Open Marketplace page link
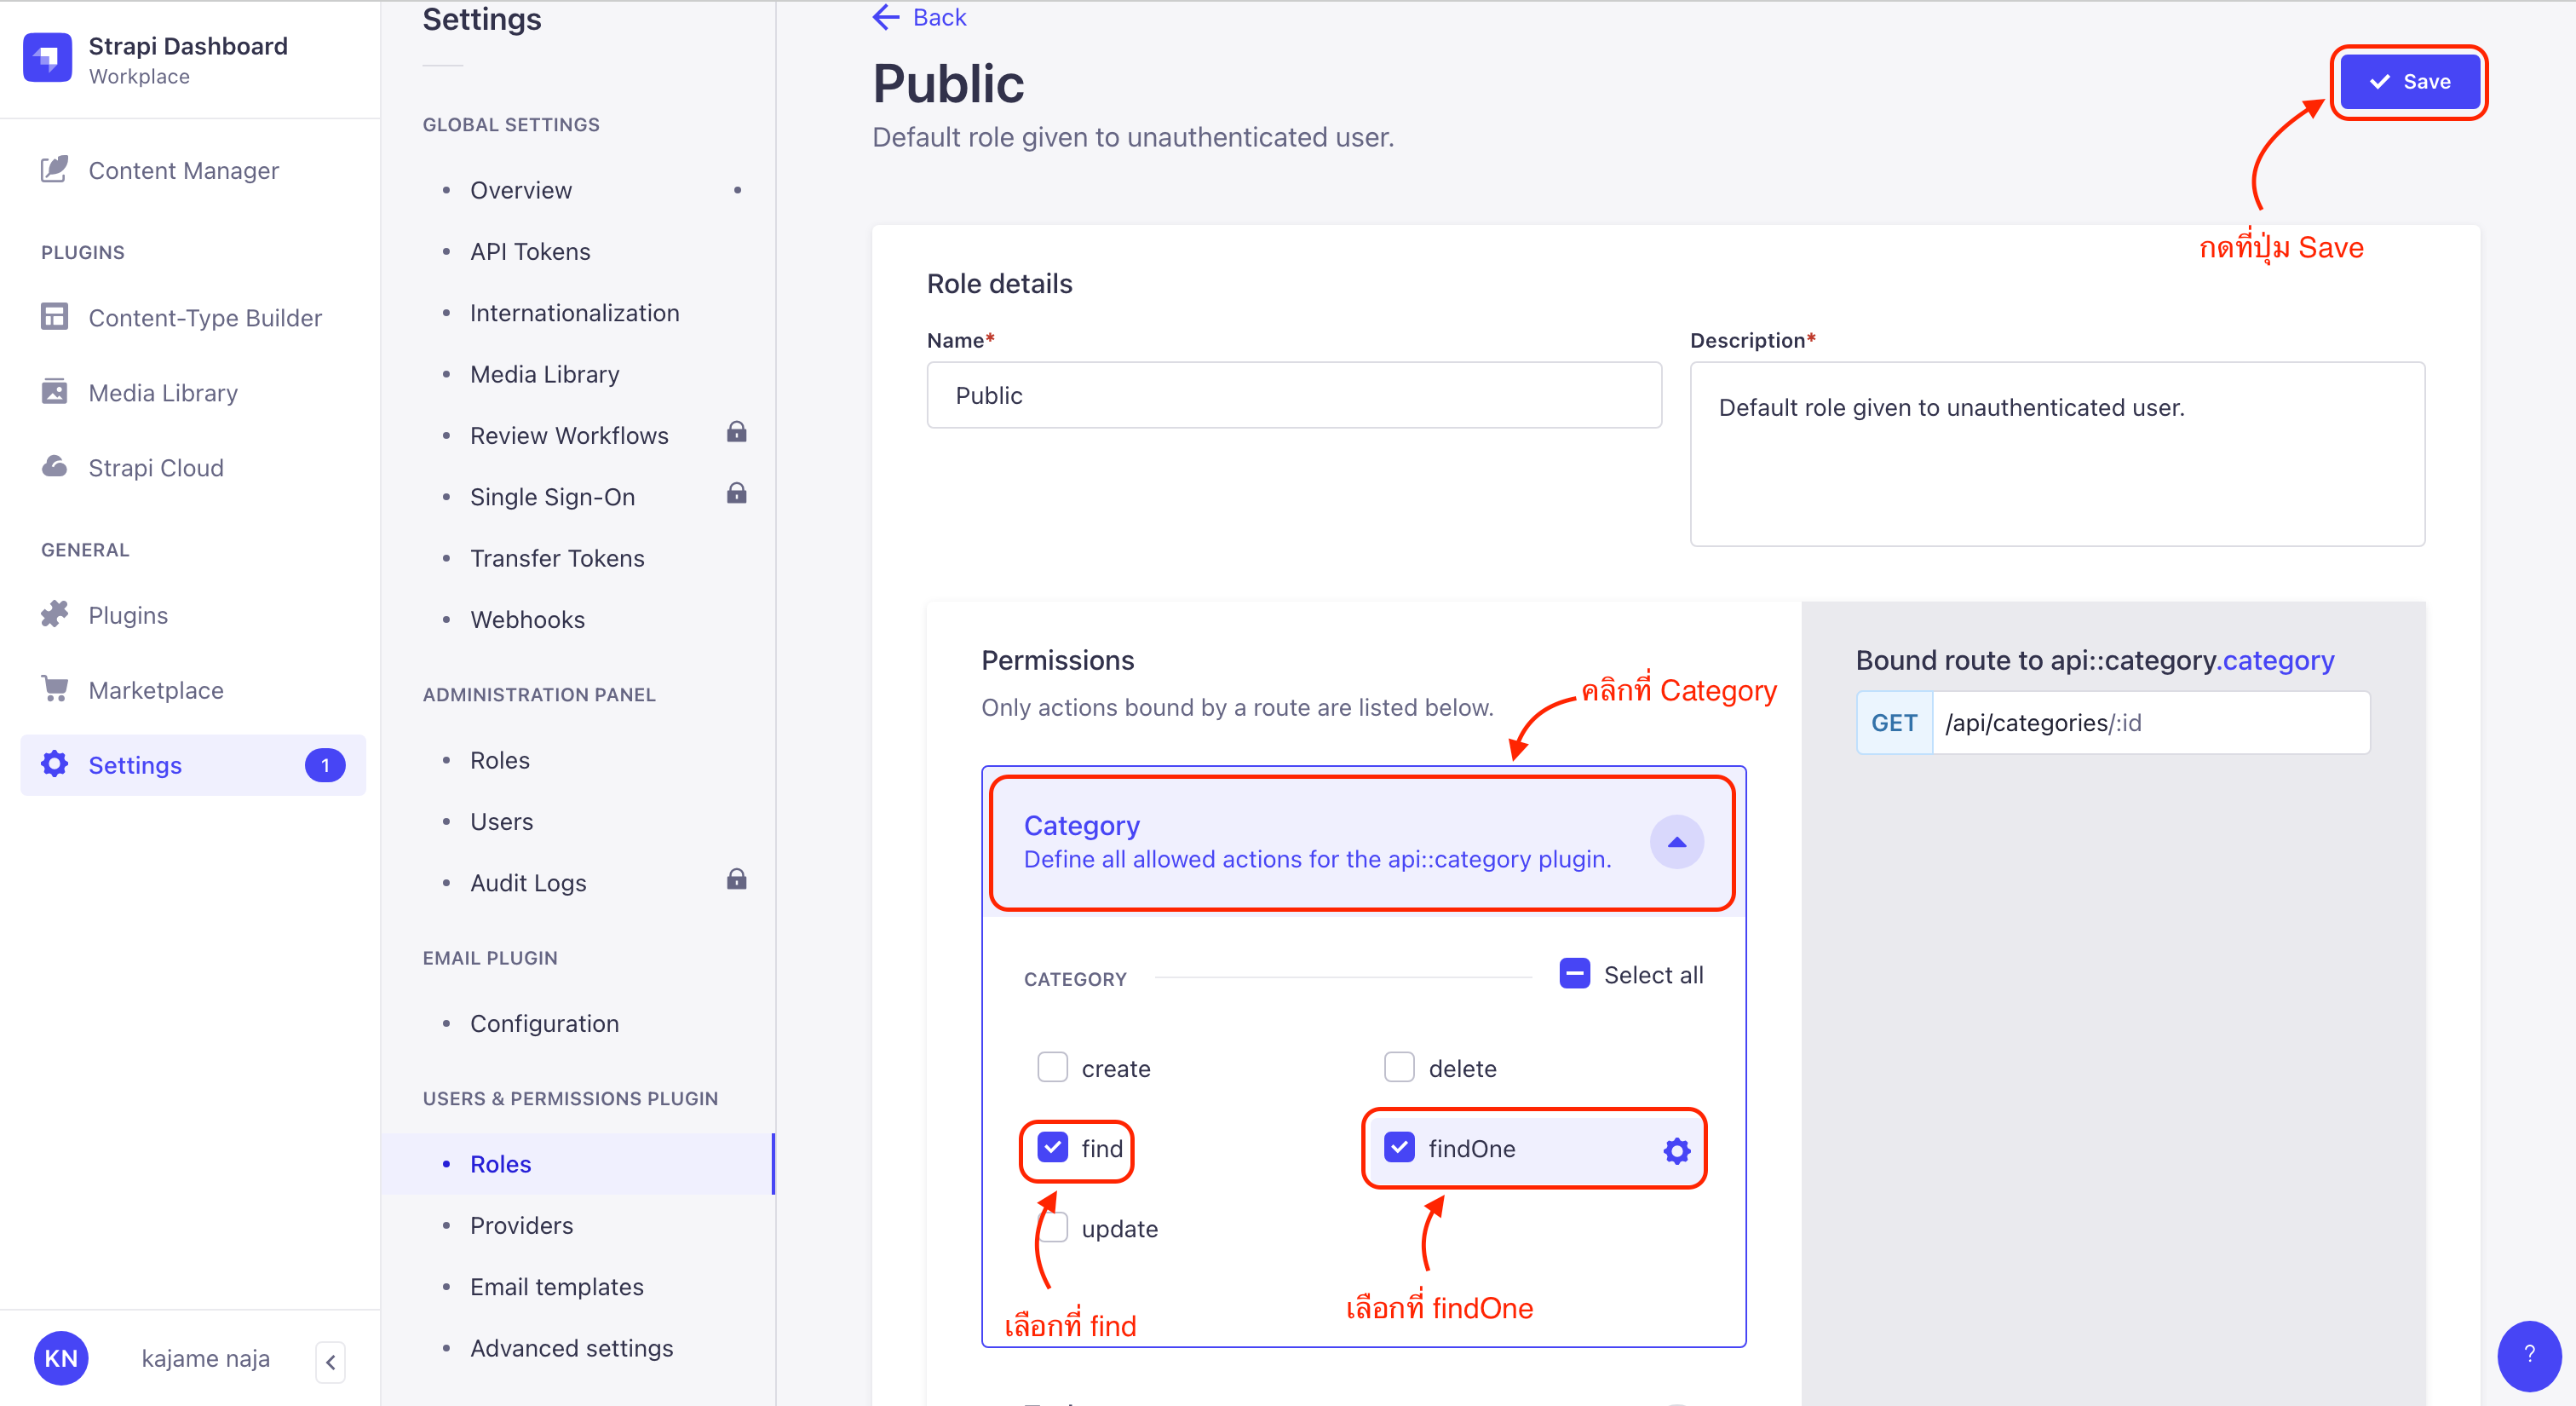The height and width of the screenshot is (1406, 2576). point(156,690)
